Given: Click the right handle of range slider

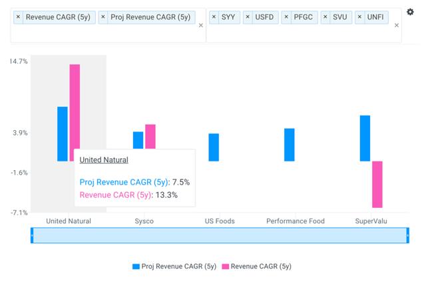Looking at the screenshot, I should [407, 235].
